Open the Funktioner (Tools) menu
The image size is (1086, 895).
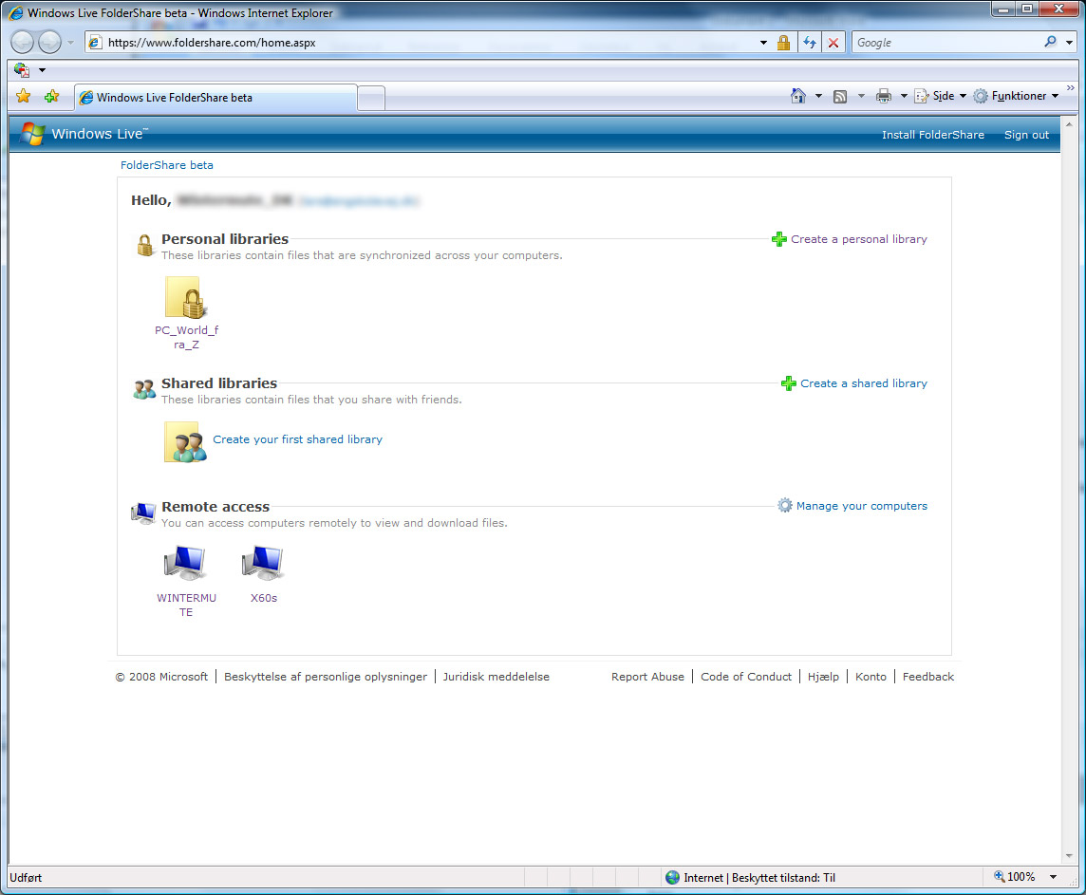(x=1016, y=96)
